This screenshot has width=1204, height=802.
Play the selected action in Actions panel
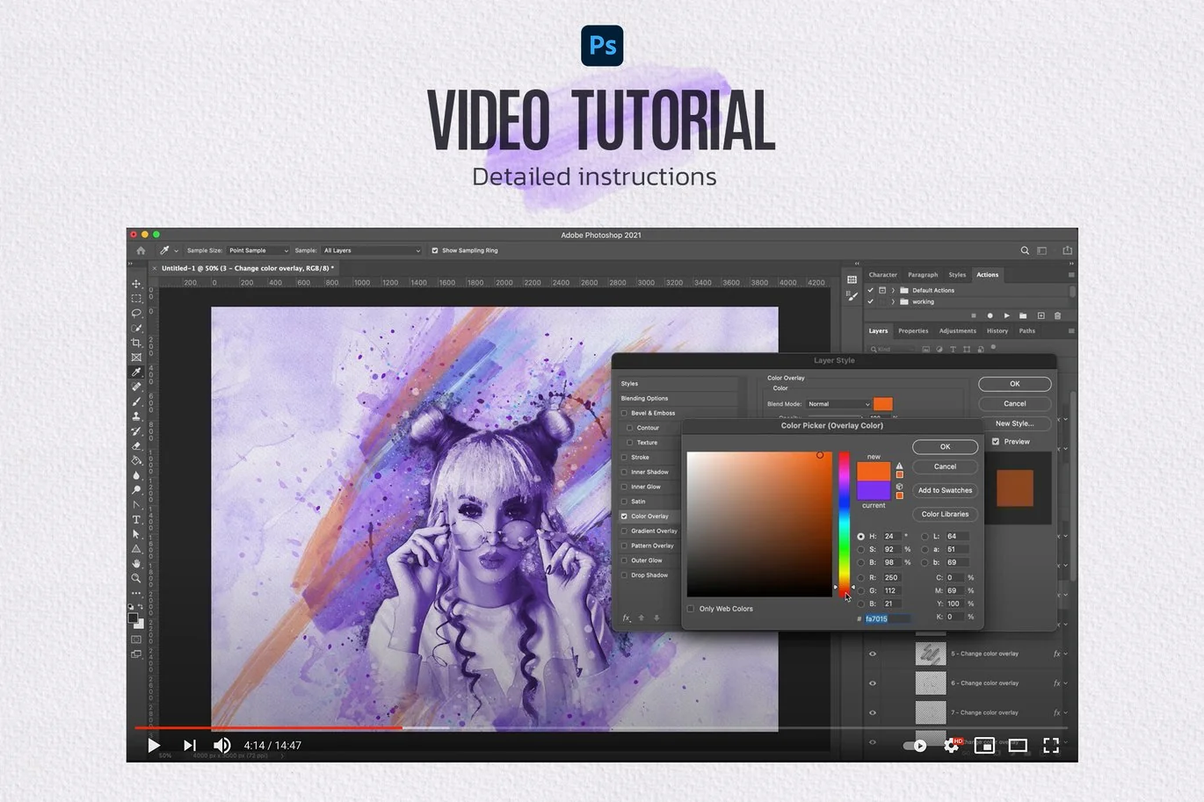1006,315
